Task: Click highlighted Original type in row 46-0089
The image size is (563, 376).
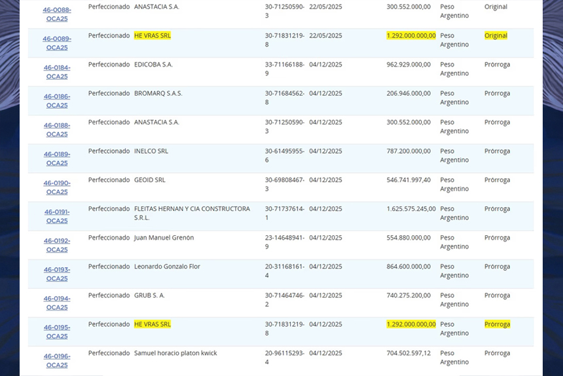Action: pyautogui.click(x=496, y=35)
